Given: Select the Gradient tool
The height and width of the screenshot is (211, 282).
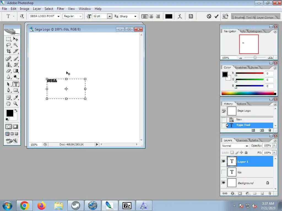Looking at the screenshot, I should click(x=16, y=71).
